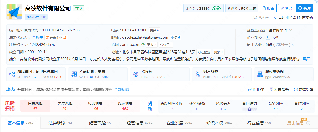Switch to 行业信息 150 tab
Viewport: 318px width, 132px height.
tap(259, 123)
